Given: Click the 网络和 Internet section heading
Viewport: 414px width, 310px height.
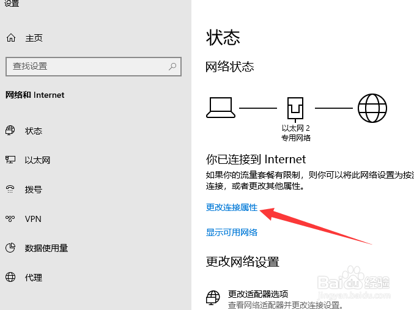Looking at the screenshot, I should click(x=35, y=95).
